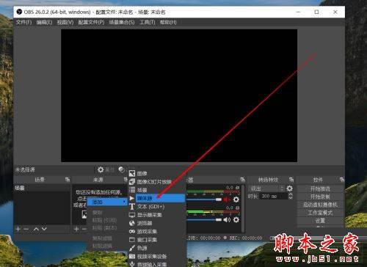This screenshot has width=367, height=267.
Task: Move the scene down with arrow
Action: click(44, 229)
